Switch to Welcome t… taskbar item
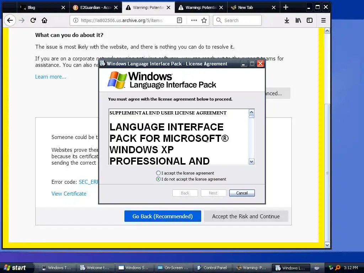Screen dimensions: 364x273 95,268
